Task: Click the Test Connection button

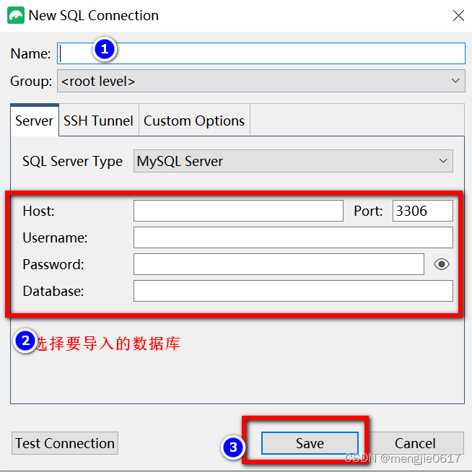Action: [65, 443]
